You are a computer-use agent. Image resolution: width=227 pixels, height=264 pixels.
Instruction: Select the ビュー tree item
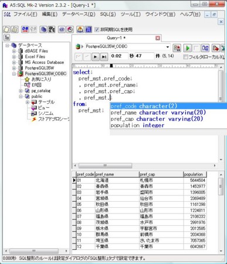[x=44, y=108]
